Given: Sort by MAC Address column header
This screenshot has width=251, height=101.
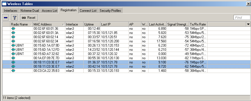Looking at the screenshot, I should (x=49, y=24).
